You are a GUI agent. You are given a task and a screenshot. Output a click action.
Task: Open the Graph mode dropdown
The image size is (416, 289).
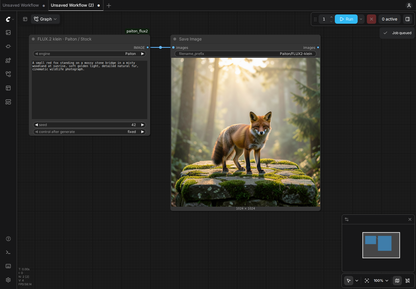(45, 19)
